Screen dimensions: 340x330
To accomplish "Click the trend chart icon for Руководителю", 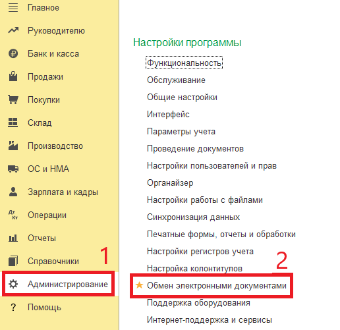I will click(x=13, y=30).
